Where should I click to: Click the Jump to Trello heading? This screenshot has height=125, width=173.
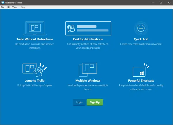[35, 81]
